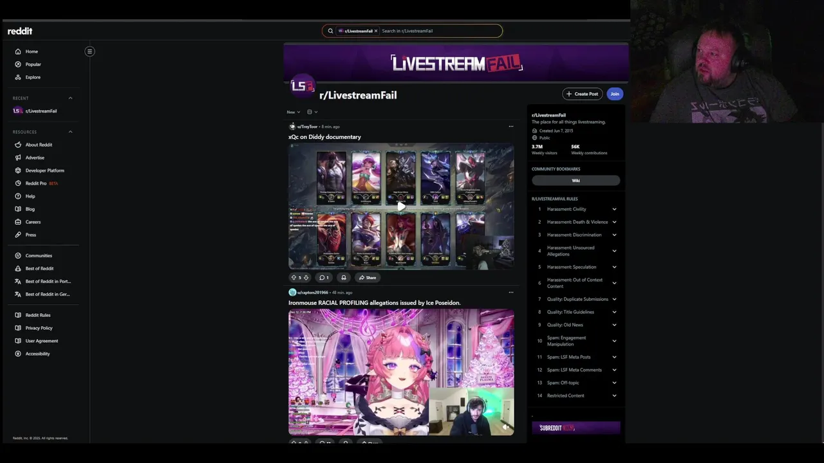Expand rule 1 Harassment: Civility
This screenshot has height=463, width=824.
[x=614, y=209]
